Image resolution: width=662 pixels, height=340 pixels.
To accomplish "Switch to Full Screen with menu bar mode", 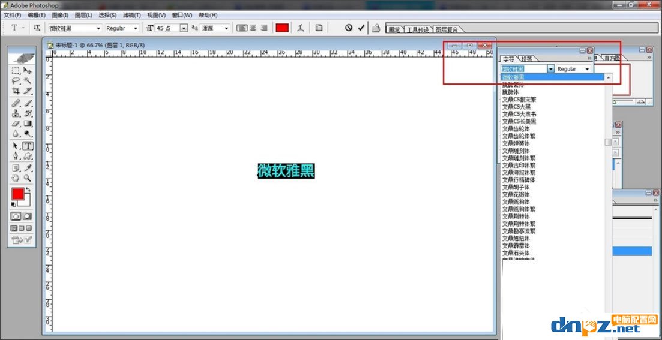I will pos(22,228).
